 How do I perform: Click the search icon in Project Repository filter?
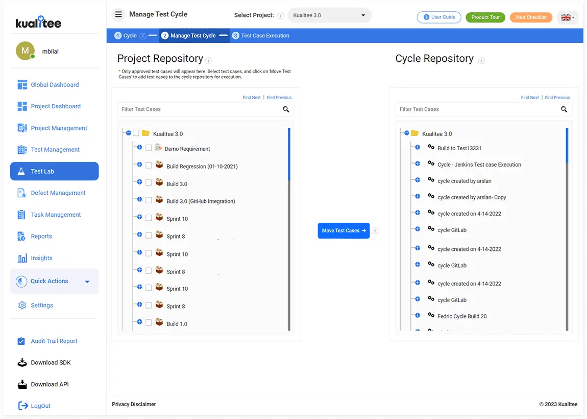pos(286,109)
